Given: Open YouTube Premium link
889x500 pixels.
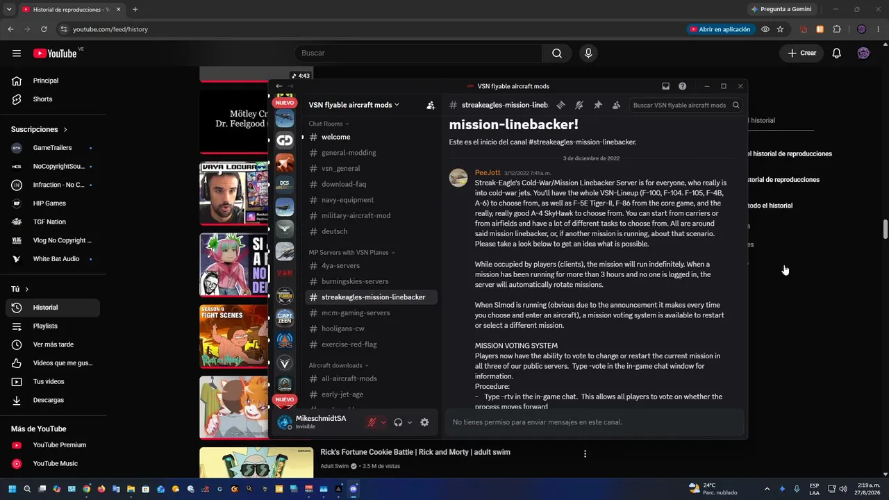Looking at the screenshot, I should click(x=53, y=445).
